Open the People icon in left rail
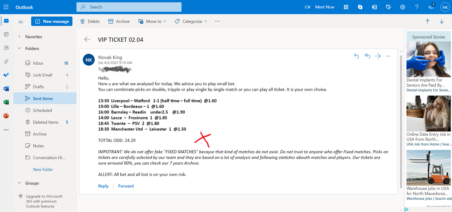This screenshot has width=452, height=212. pos(6,48)
